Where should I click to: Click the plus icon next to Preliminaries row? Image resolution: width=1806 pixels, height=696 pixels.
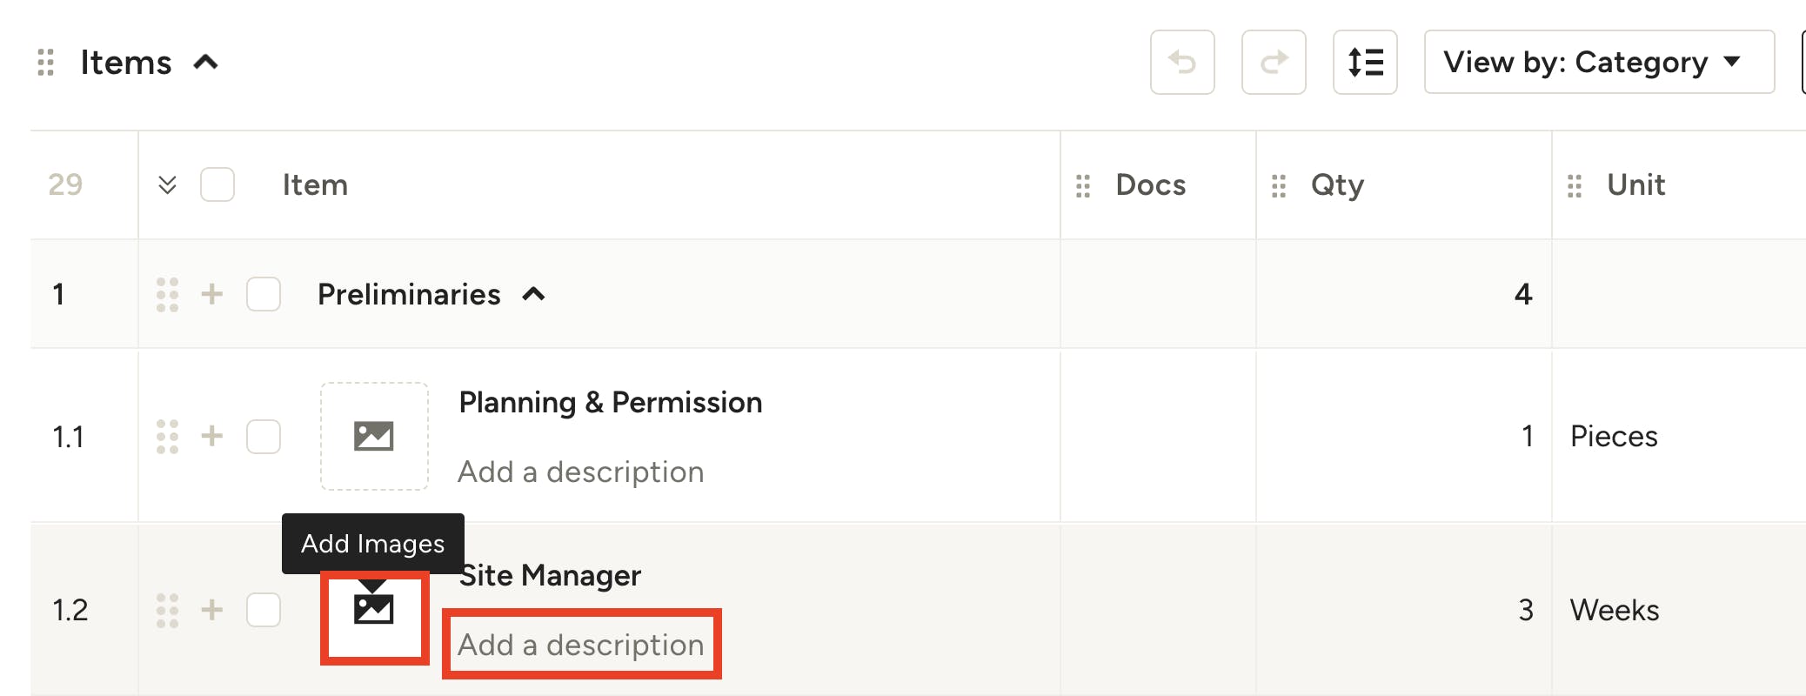pyautogui.click(x=211, y=294)
